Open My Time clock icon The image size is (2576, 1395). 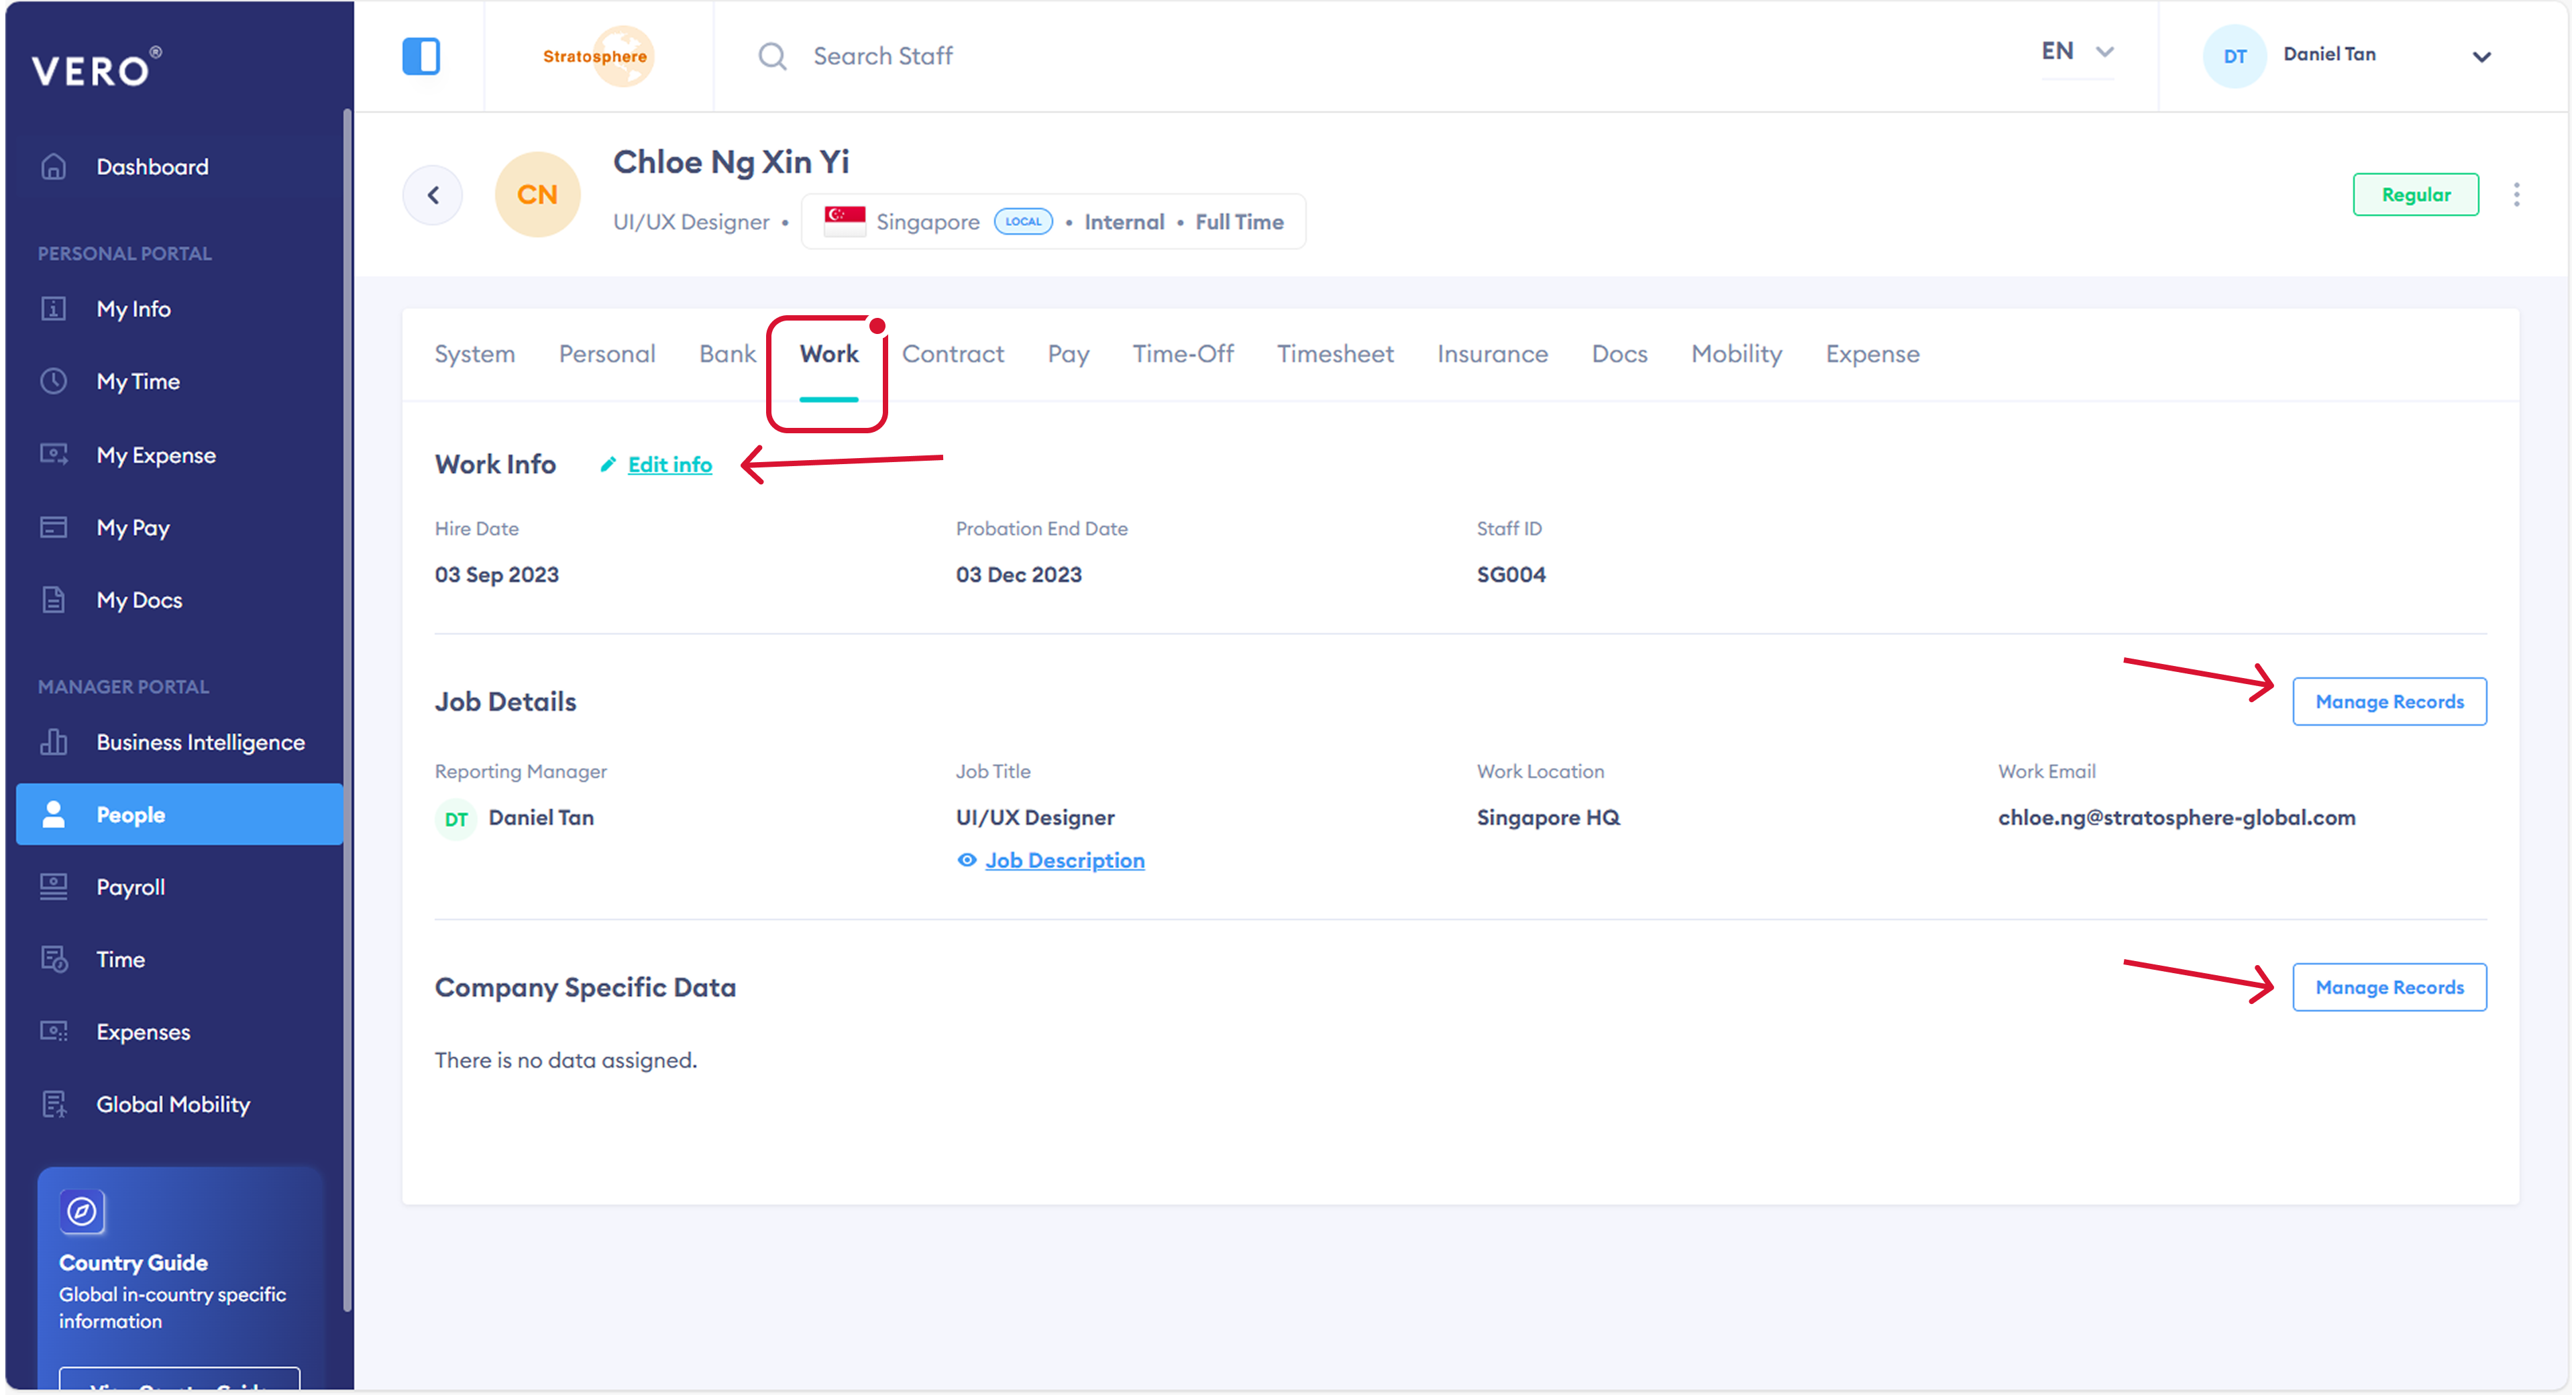point(54,381)
